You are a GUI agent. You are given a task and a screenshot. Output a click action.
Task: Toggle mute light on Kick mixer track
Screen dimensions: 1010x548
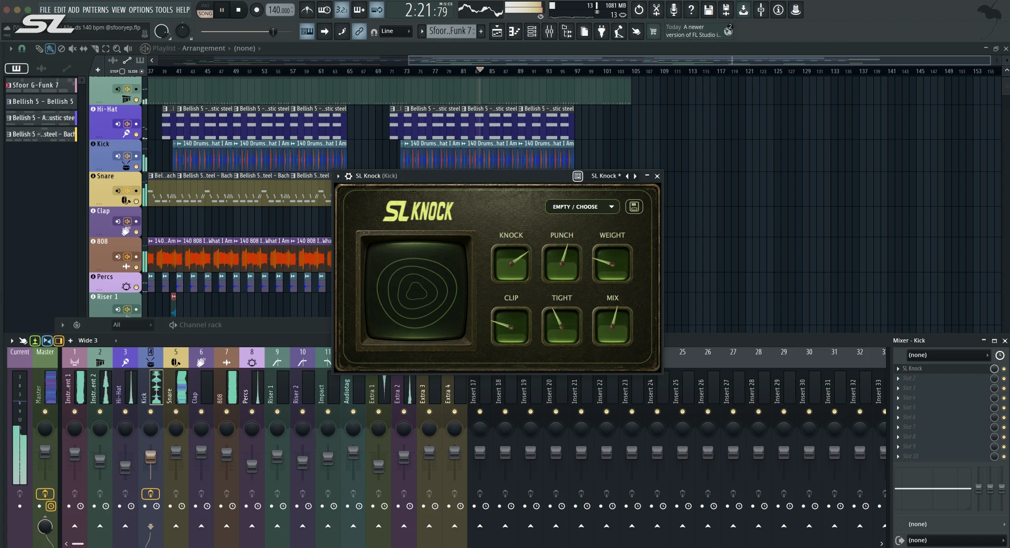150,412
